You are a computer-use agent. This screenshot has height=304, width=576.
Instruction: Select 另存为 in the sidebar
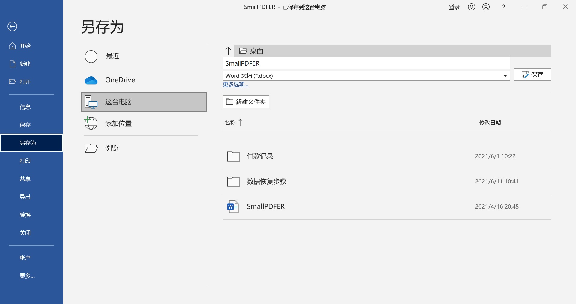pos(31,143)
